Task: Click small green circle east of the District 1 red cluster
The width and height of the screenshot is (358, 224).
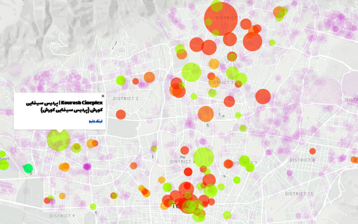Action: coord(272,43)
